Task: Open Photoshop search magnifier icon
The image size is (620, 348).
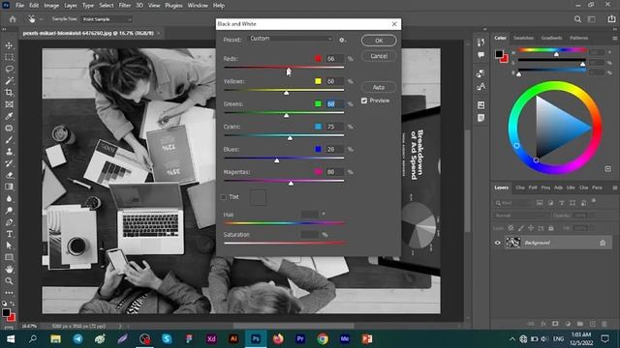Action: (x=577, y=19)
